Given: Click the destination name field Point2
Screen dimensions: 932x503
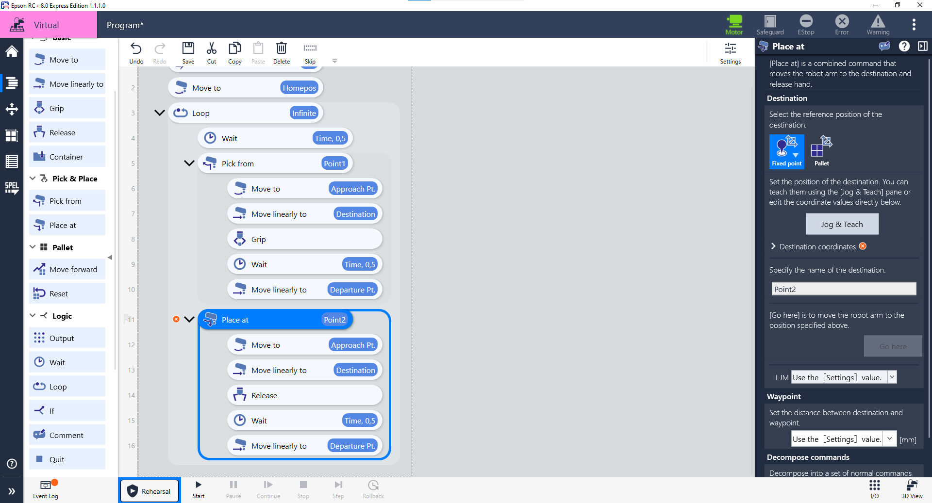Looking at the screenshot, I should point(844,289).
